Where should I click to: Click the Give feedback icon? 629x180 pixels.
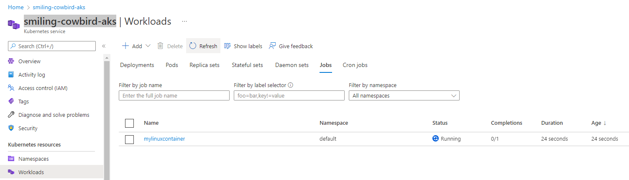click(273, 46)
